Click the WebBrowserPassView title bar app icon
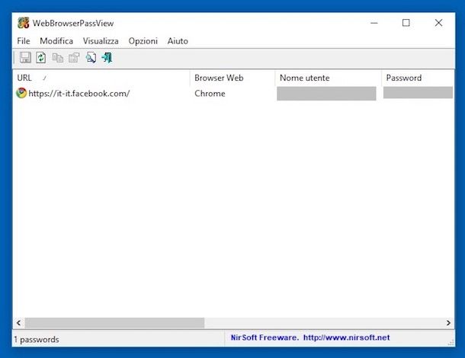 pyautogui.click(x=24, y=23)
